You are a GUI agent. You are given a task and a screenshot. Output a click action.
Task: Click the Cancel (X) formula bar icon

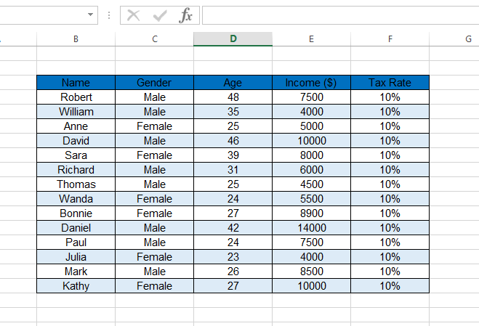tap(134, 15)
